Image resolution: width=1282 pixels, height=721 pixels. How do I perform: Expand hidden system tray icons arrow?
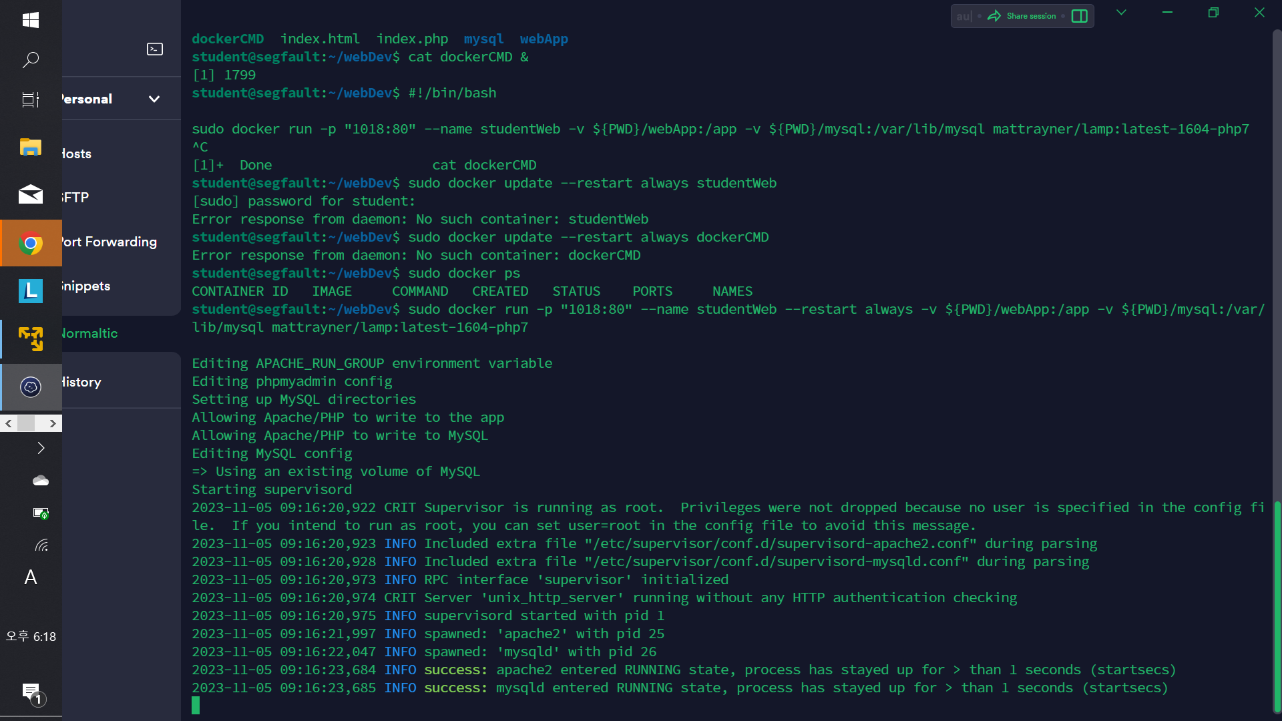tap(41, 448)
